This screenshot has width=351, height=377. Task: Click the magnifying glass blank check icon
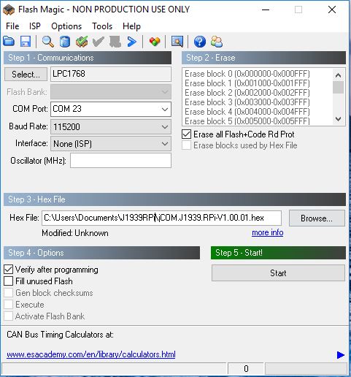point(48,42)
